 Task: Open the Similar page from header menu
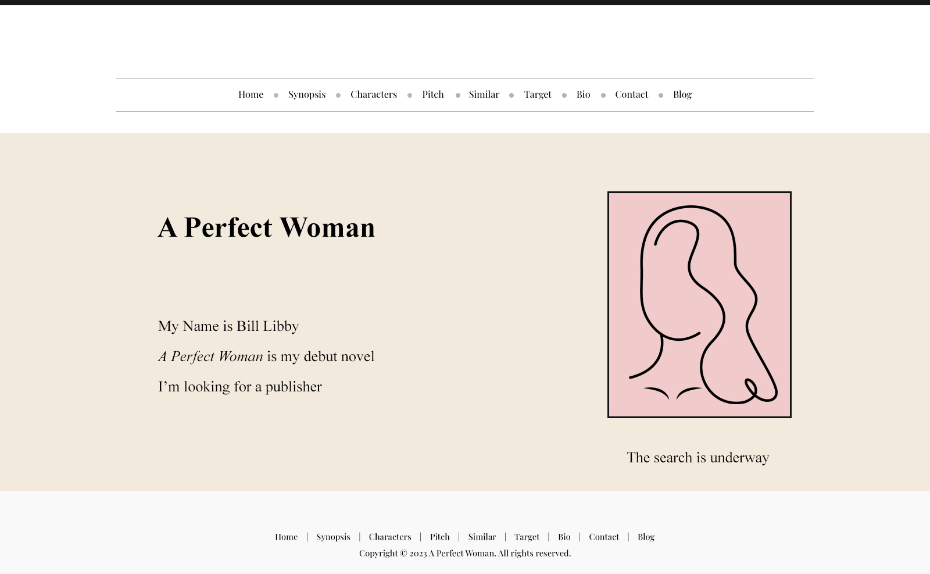tap(484, 94)
